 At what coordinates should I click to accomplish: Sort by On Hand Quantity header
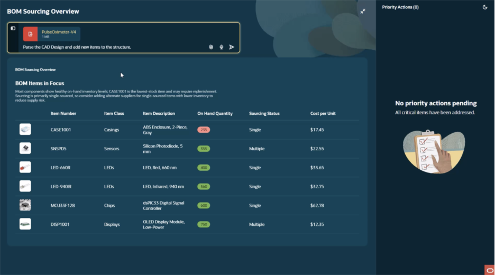tap(215, 113)
